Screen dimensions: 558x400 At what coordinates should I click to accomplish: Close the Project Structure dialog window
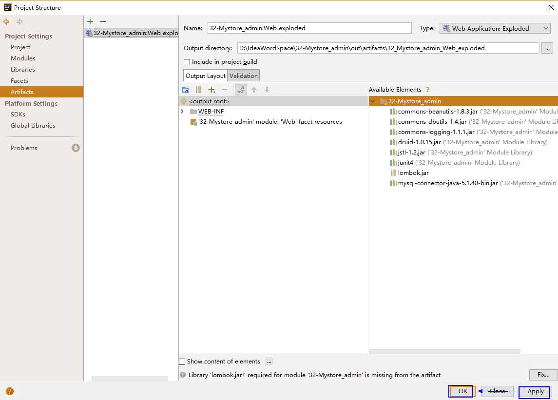[x=551, y=7]
